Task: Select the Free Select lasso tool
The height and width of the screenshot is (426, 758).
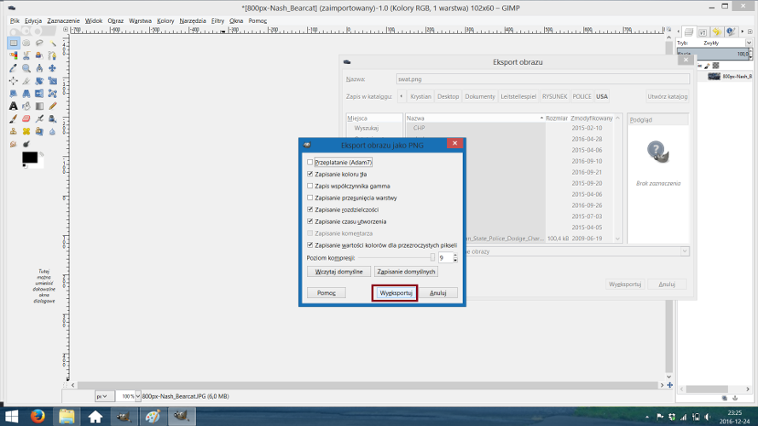Action: coord(39,43)
